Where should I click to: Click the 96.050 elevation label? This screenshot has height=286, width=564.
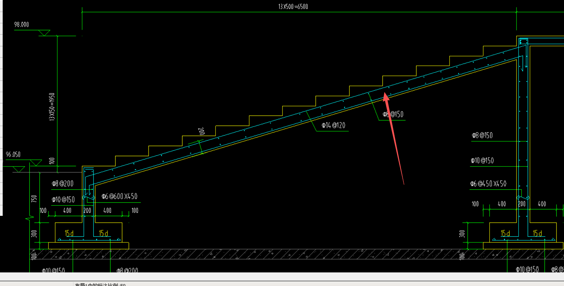pos(13,154)
